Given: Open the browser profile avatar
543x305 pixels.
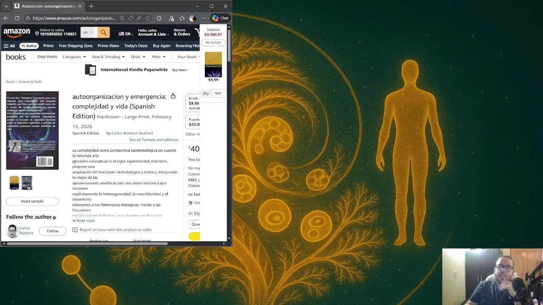Looking at the screenshot, I should 193,18.
